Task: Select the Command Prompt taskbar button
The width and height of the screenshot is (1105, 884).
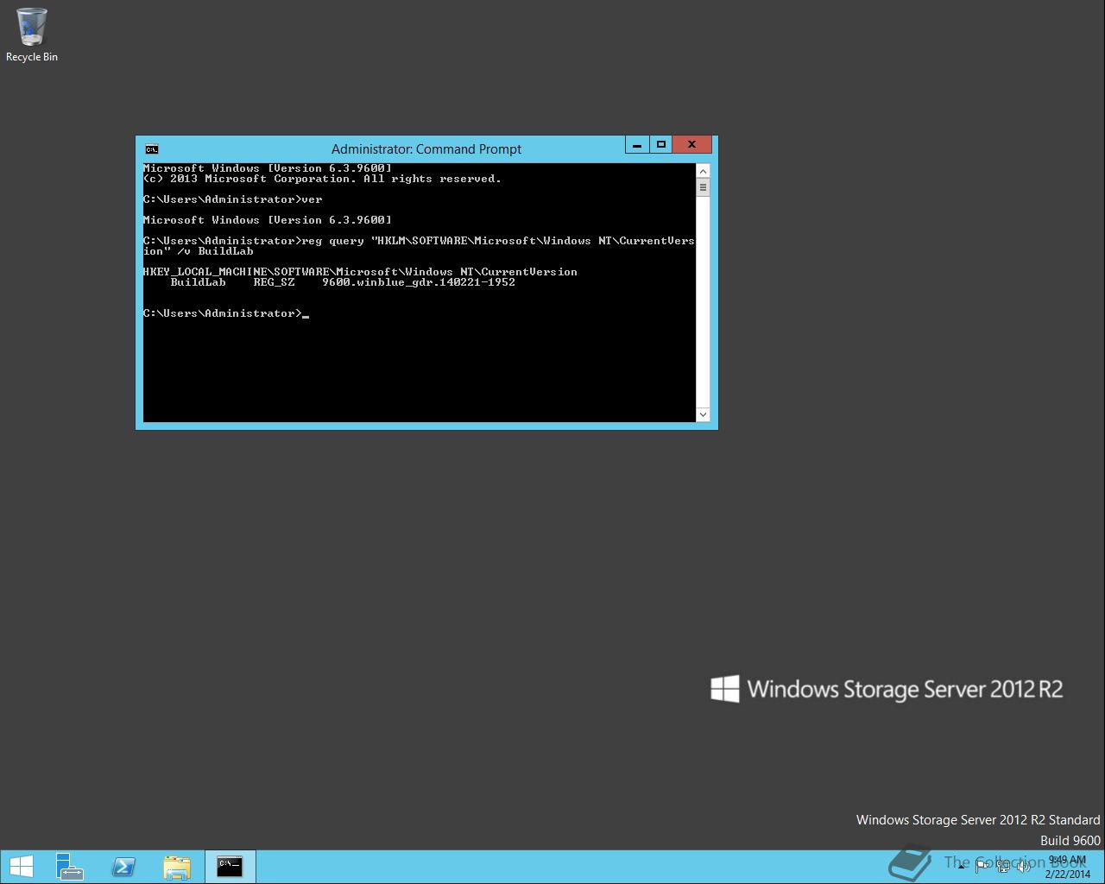Action: tap(230, 867)
